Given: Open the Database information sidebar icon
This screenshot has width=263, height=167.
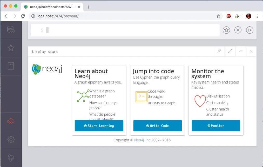Looking at the screenshot, I should click(11, 30).
